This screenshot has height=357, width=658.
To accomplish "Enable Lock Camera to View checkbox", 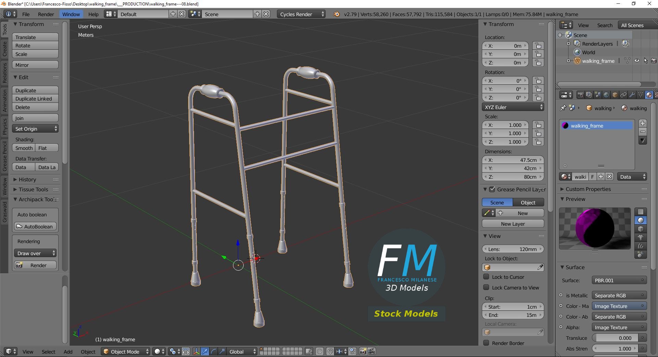I will coord(486,287).
